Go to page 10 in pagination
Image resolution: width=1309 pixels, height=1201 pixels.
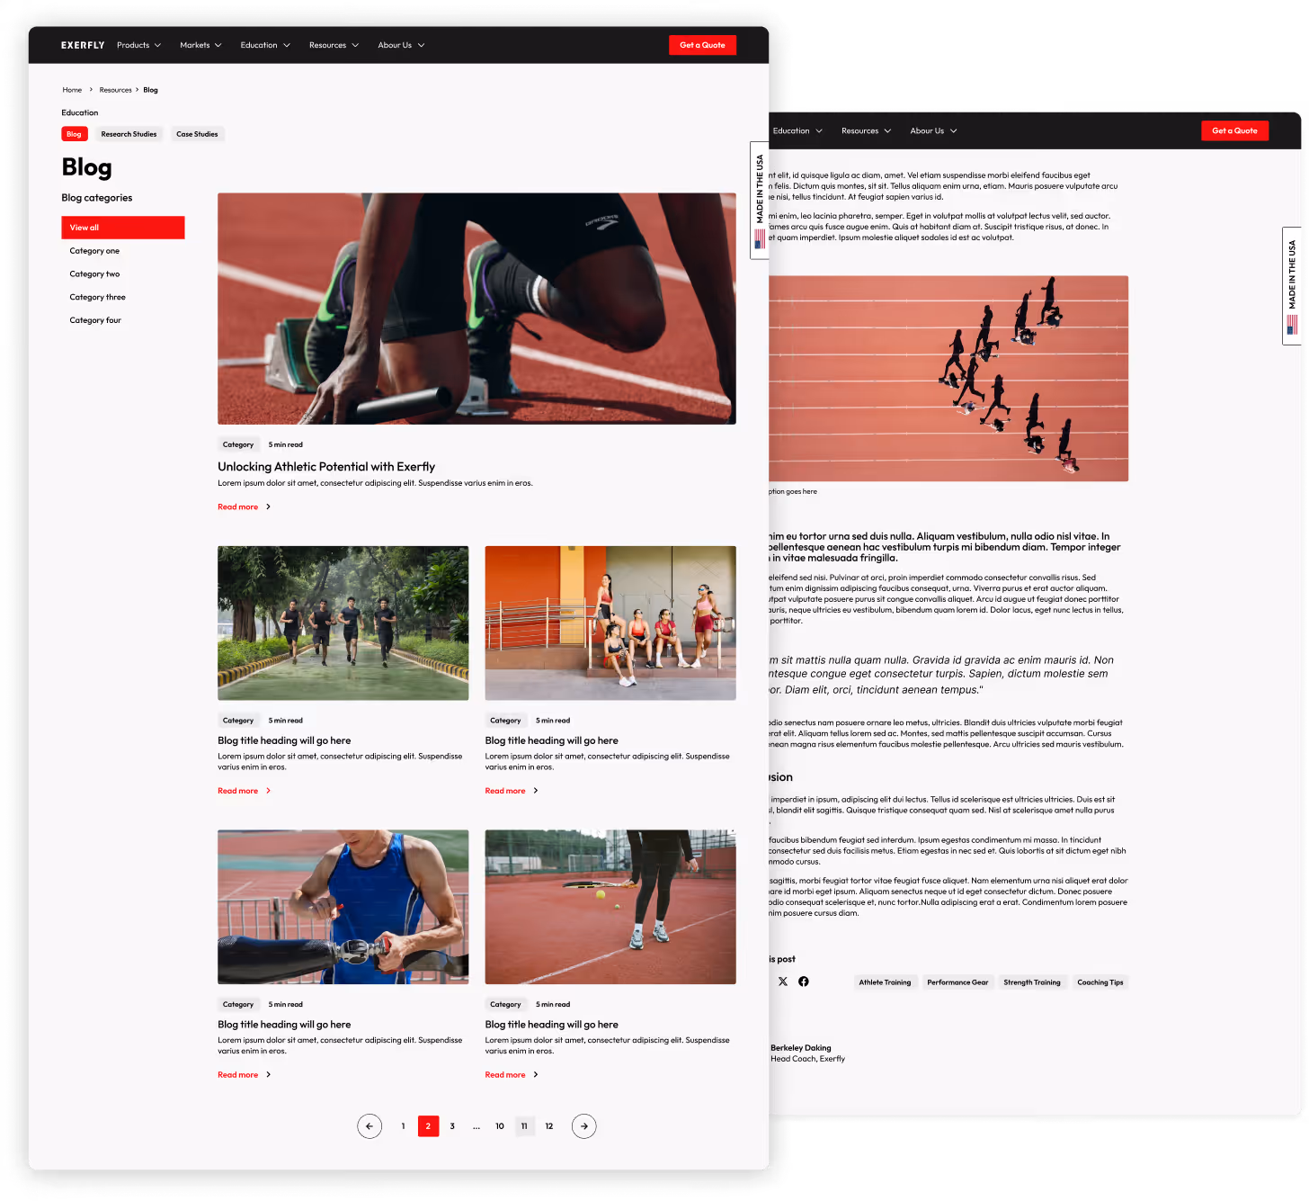[500, 1126]
